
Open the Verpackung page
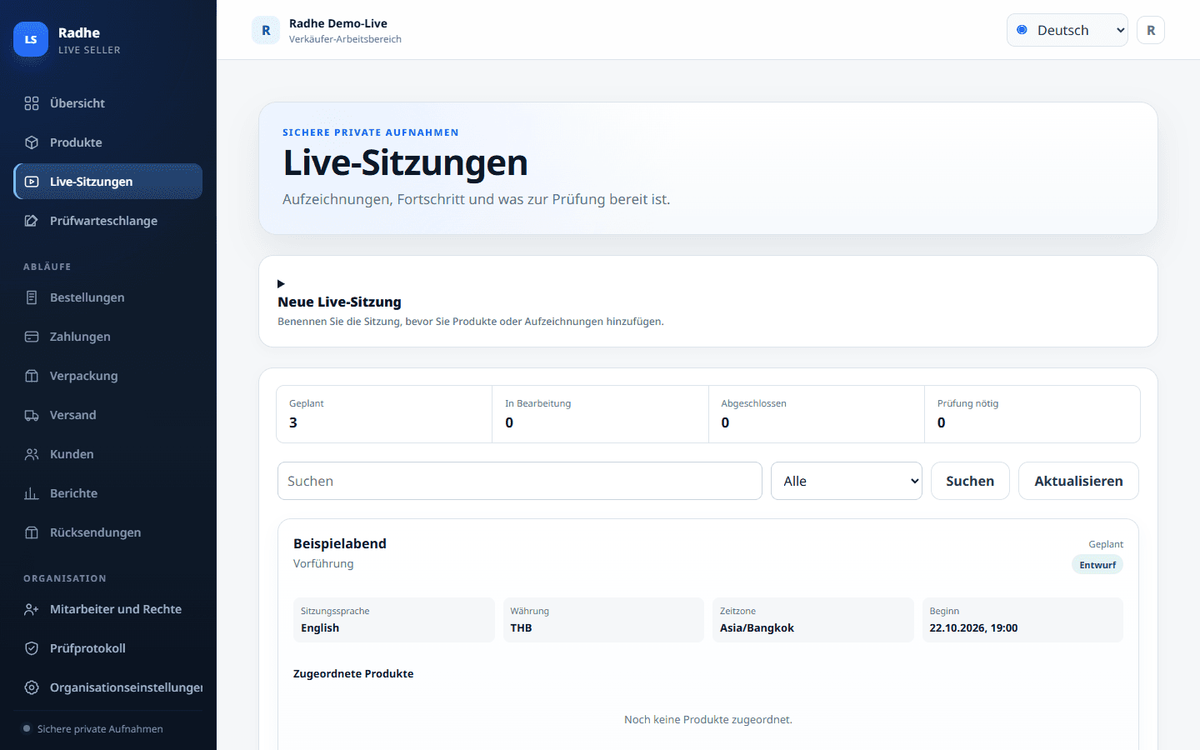107,376
